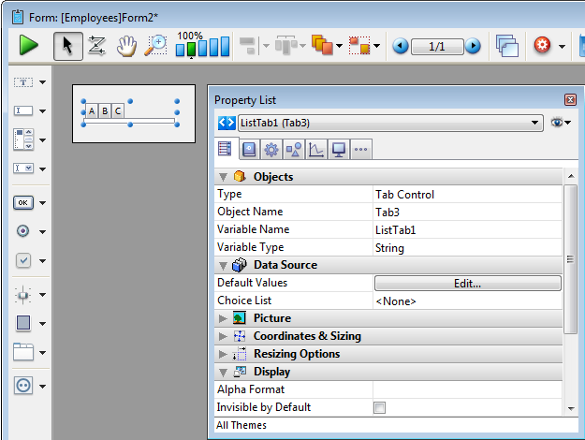This screenshot has height=440, width=585.
Task: Click the OK button object tool
Action: pos(23,202)
